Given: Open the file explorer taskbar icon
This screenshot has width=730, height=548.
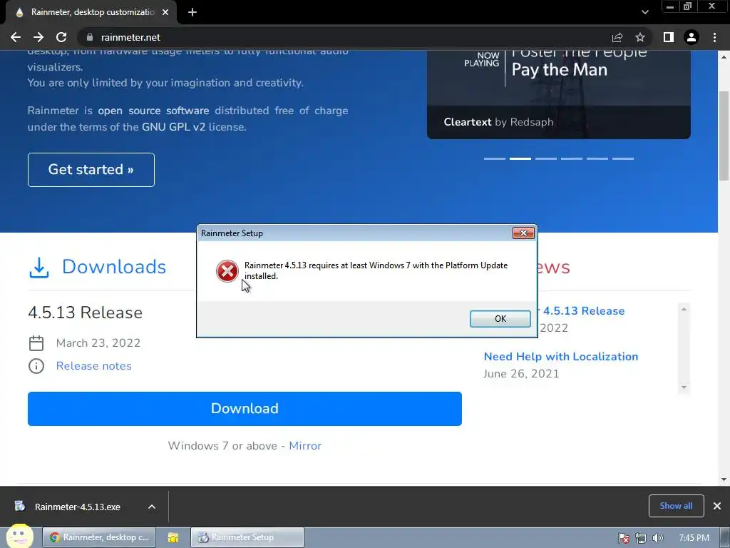Looking at the screenshot, I should (x=173, y=537).
